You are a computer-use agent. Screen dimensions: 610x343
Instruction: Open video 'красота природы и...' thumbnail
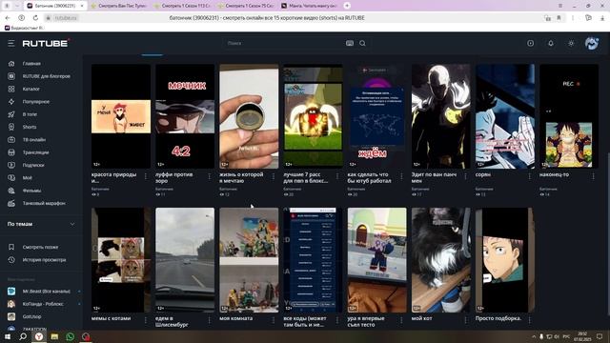point(121,116)
